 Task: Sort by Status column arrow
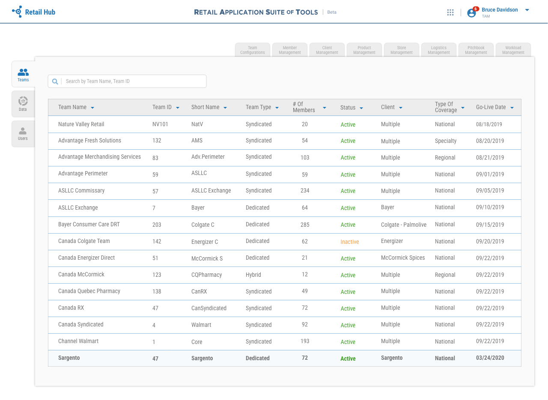[x=361, y=108]
